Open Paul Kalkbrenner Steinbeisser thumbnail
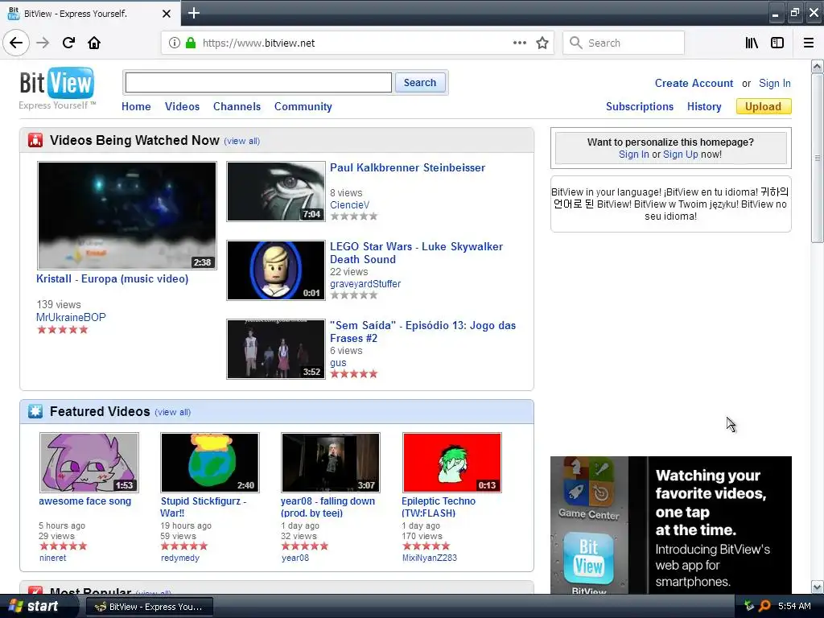Screen dimensions: 824x618 (x=276, y=192)
